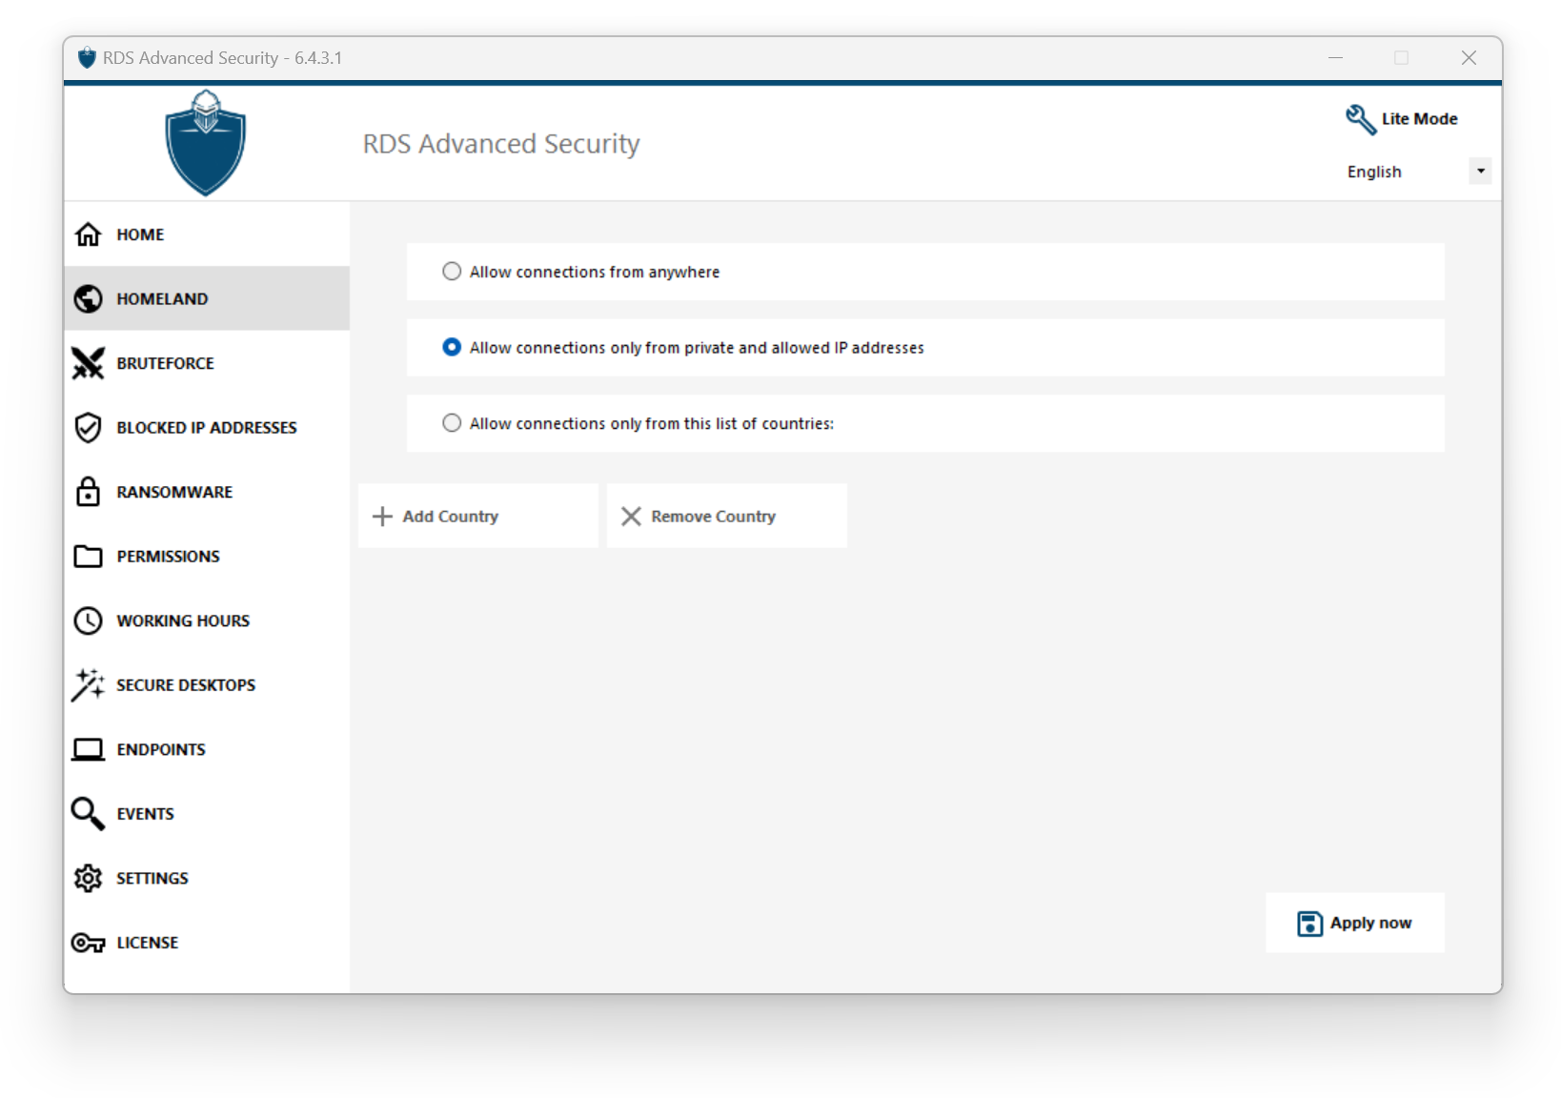Viewport: 1561px width, 1098px height.
Task: Open the language dropdown arrow
Action: tap(1480, 172)
